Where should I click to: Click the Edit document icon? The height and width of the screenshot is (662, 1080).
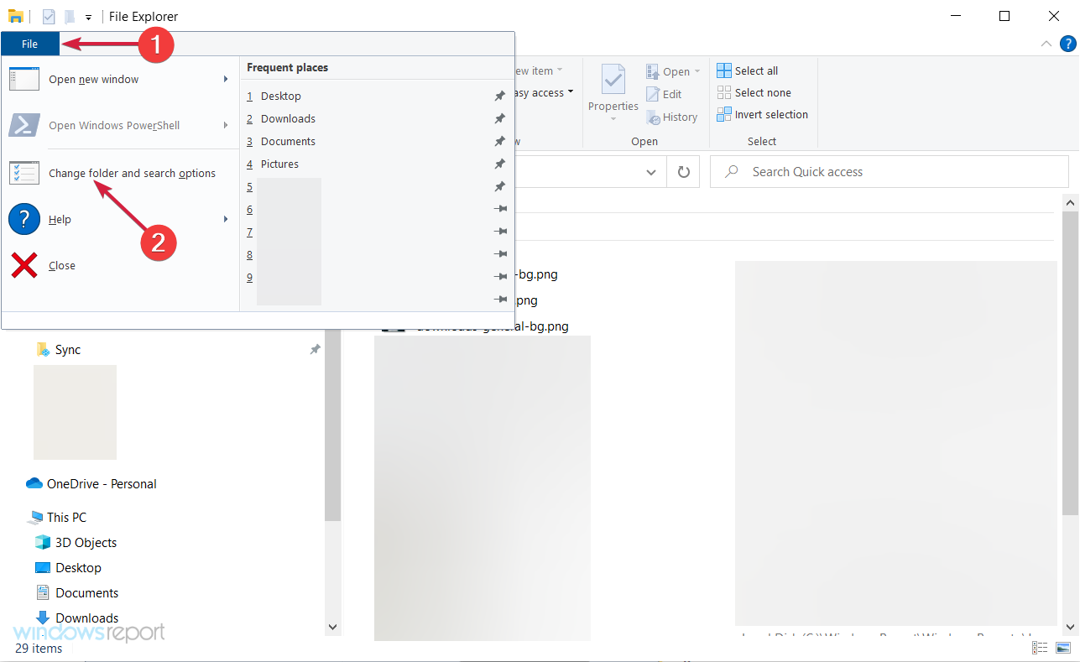tap(653, 95)
